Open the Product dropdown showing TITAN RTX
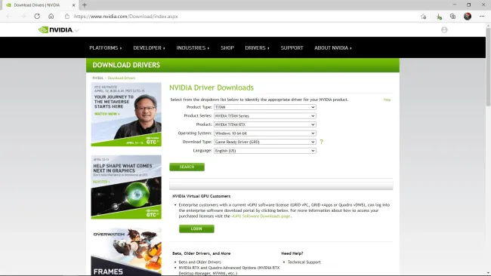Image resolution: width=491 pixels, height=276 pixels. point(265,124)
